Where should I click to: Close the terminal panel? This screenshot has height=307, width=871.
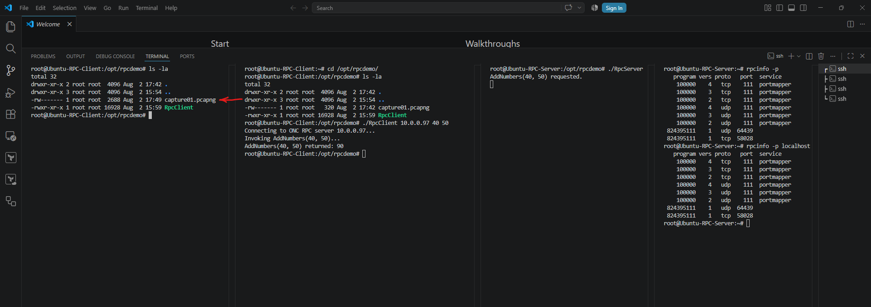[x=862, y=56]
